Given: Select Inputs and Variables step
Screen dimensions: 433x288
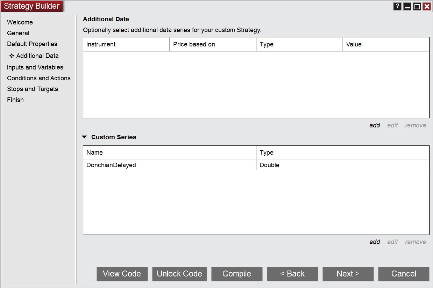Looking at the screenshot, I should tap(35, 67).
